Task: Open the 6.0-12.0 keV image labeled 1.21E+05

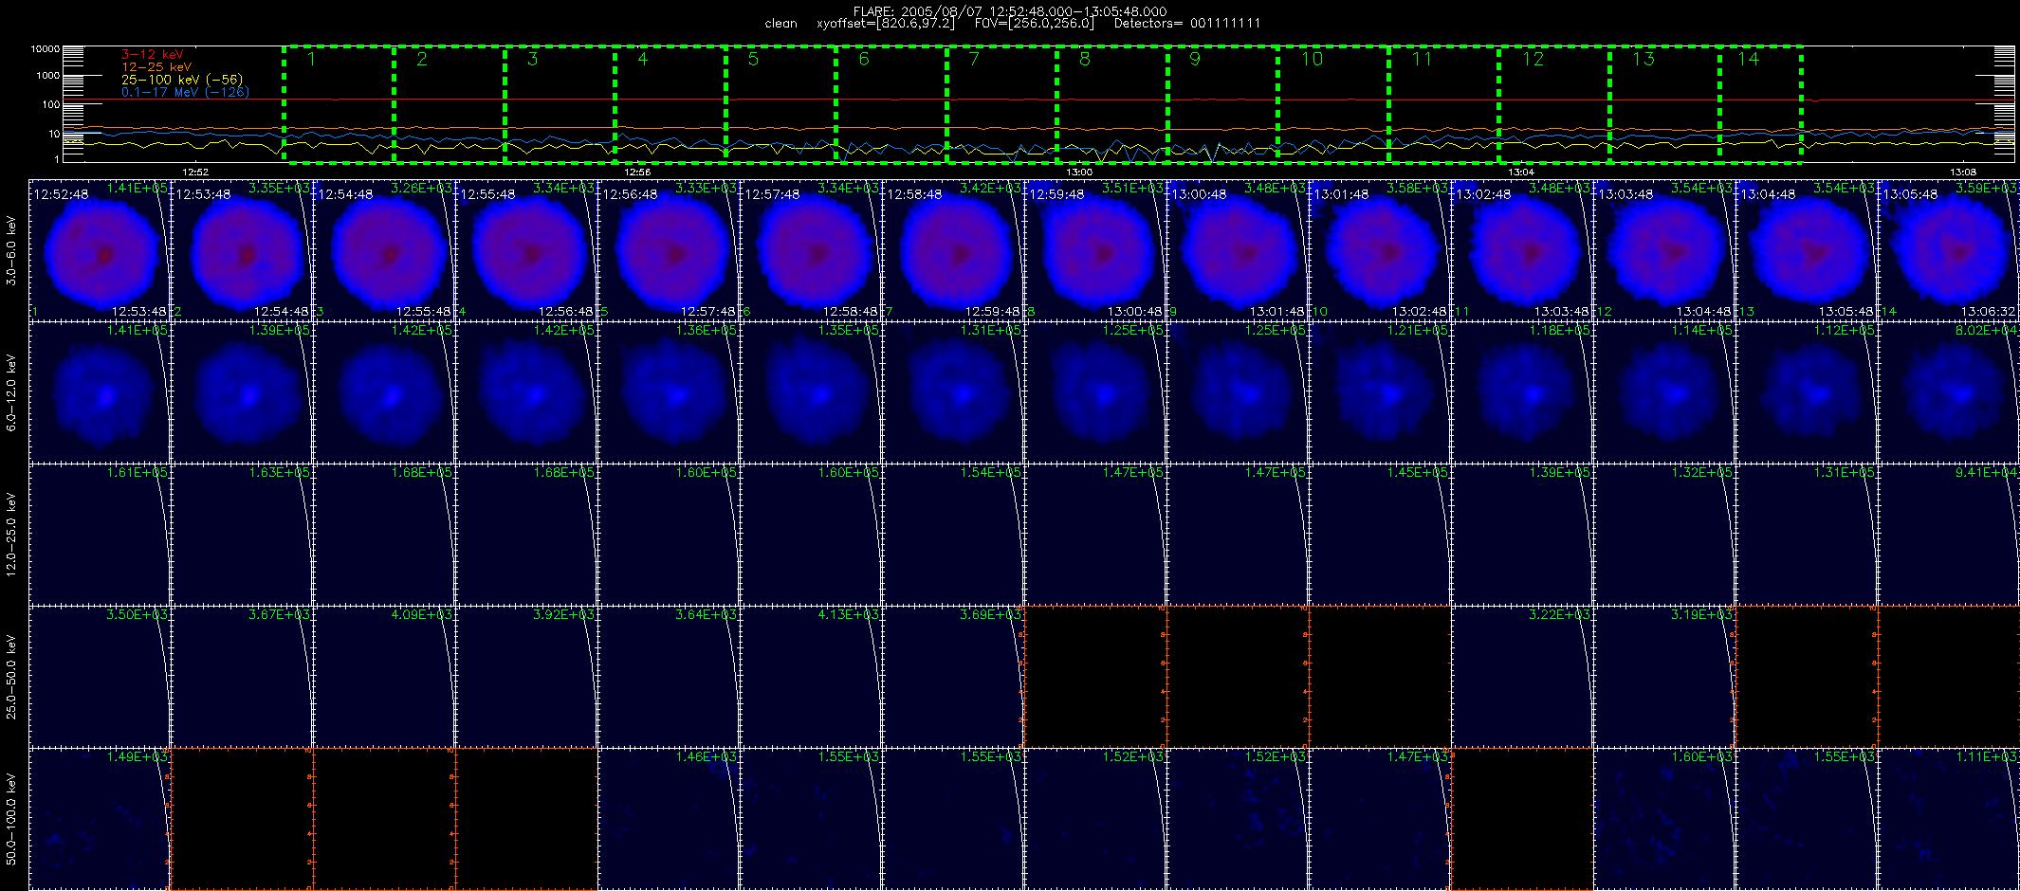Action: [1380, 392]
